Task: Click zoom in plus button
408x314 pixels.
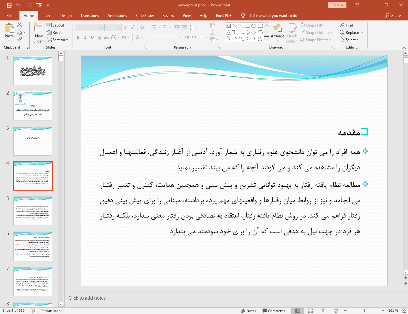Action: click(x=383, y=310)
